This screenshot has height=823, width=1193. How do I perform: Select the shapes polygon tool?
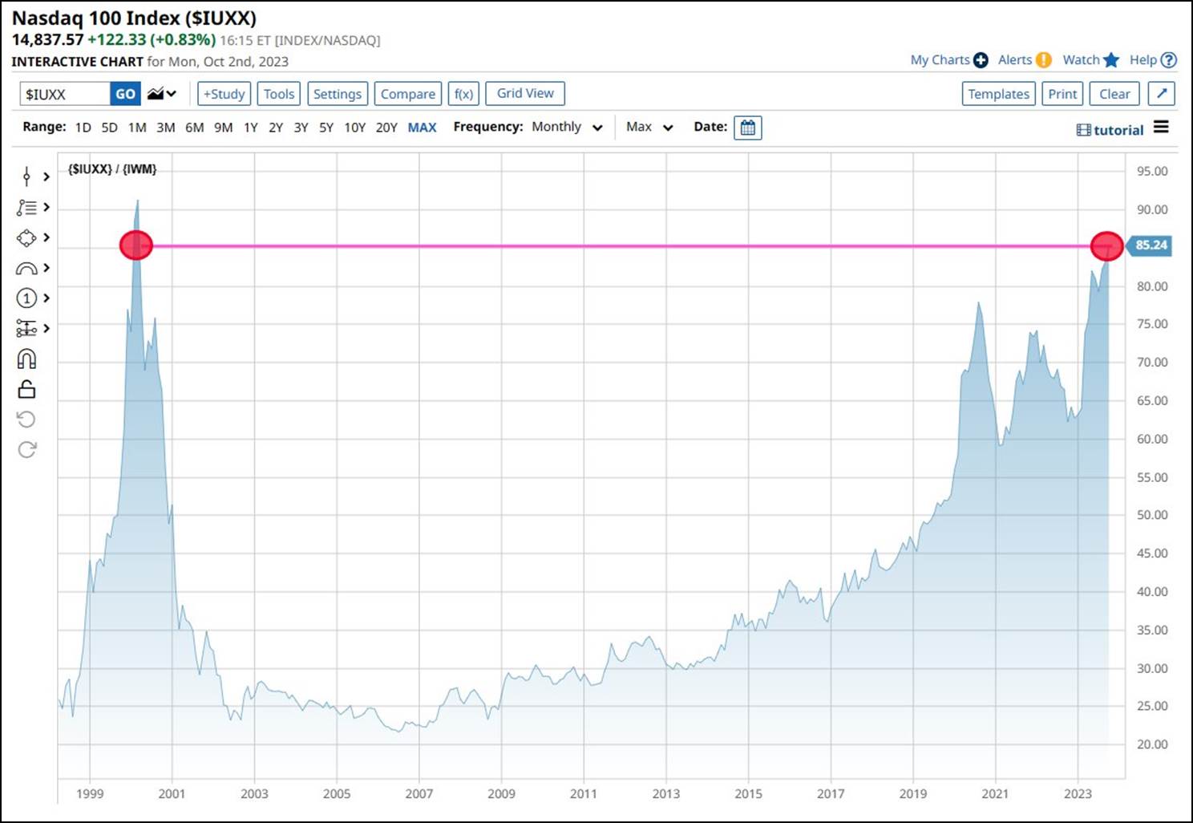click(26, 238)
